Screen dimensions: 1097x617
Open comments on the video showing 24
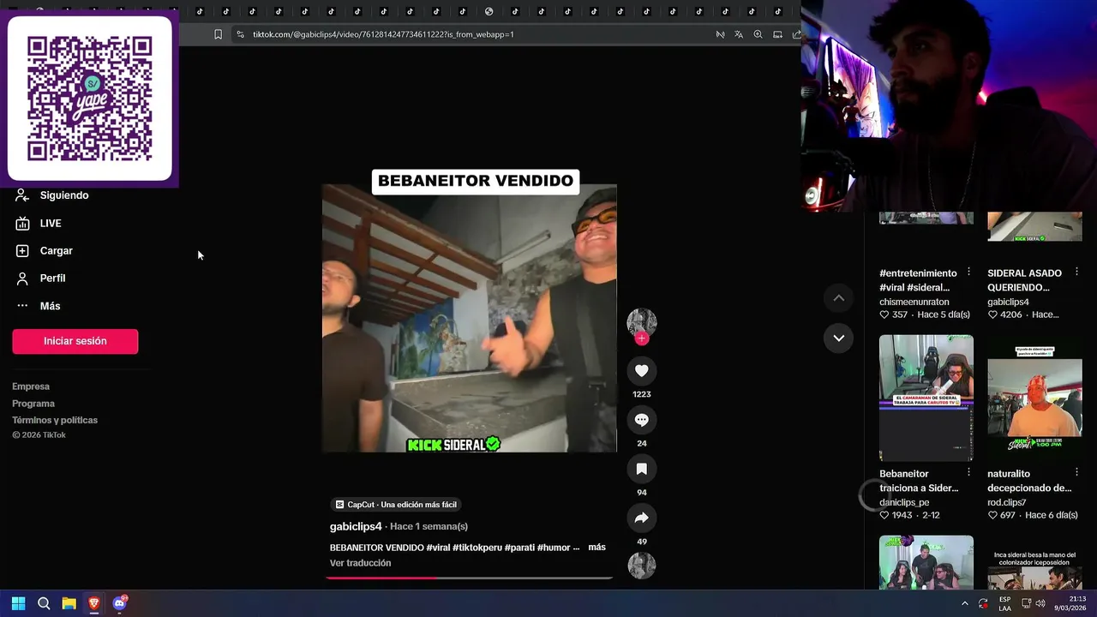pyautogui.click(x=641, y=420)
